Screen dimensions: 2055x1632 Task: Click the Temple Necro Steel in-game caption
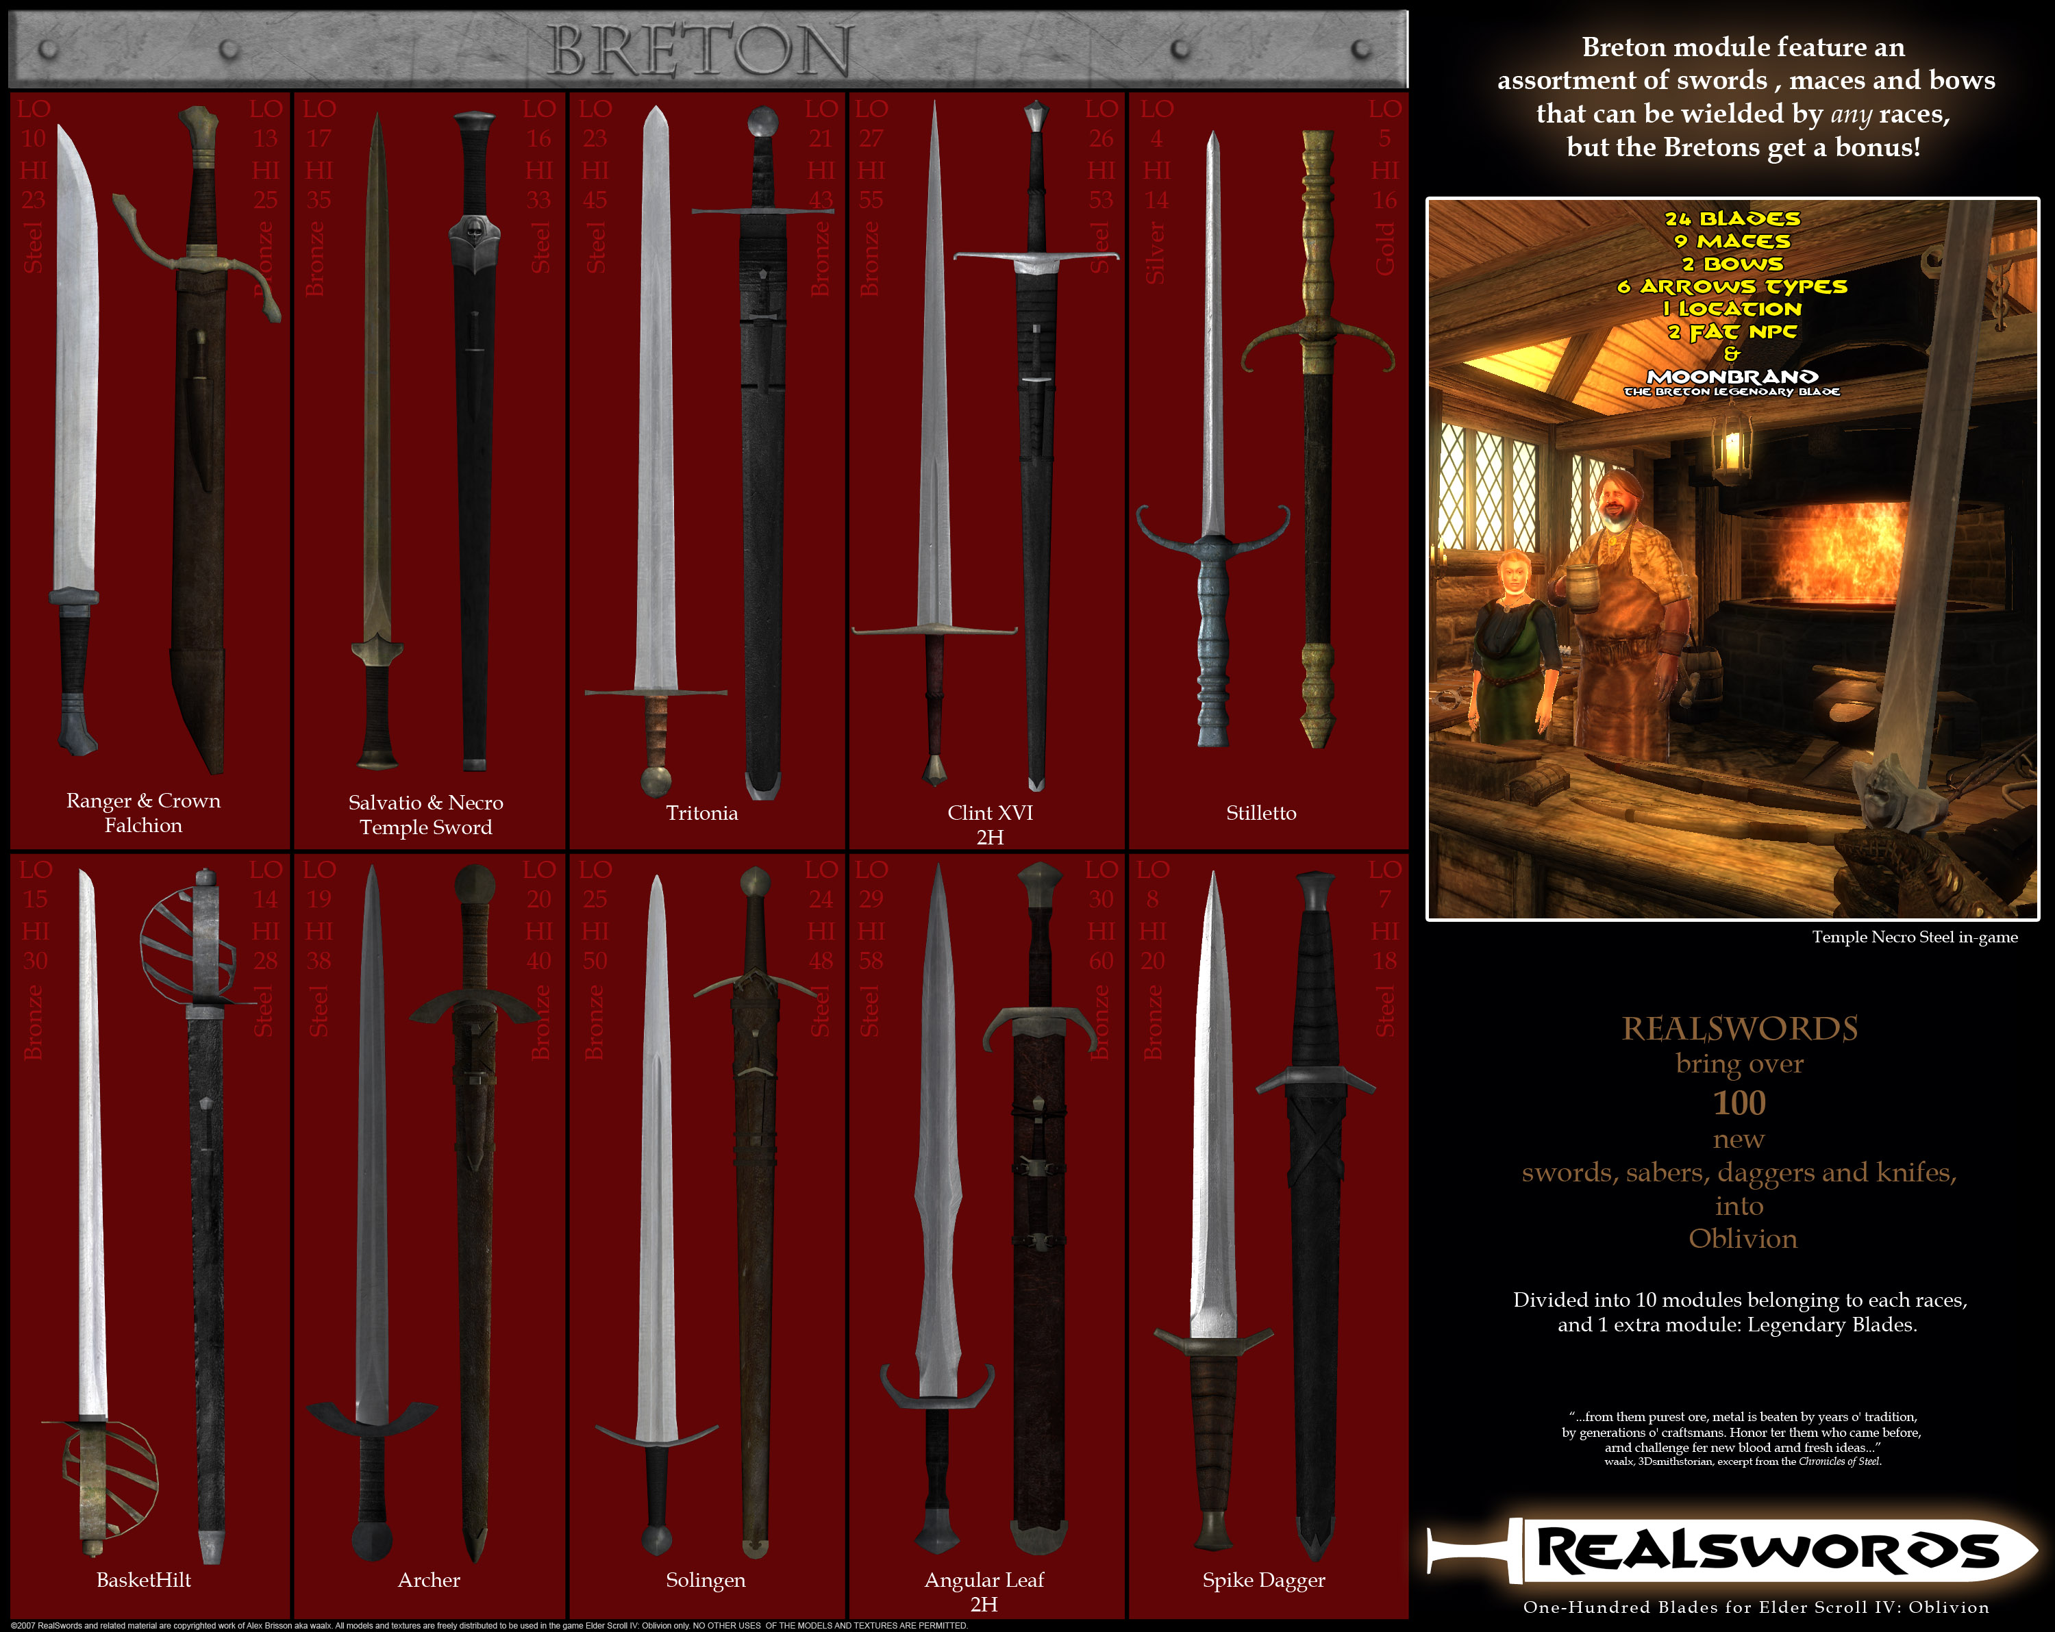[1914, 936]
